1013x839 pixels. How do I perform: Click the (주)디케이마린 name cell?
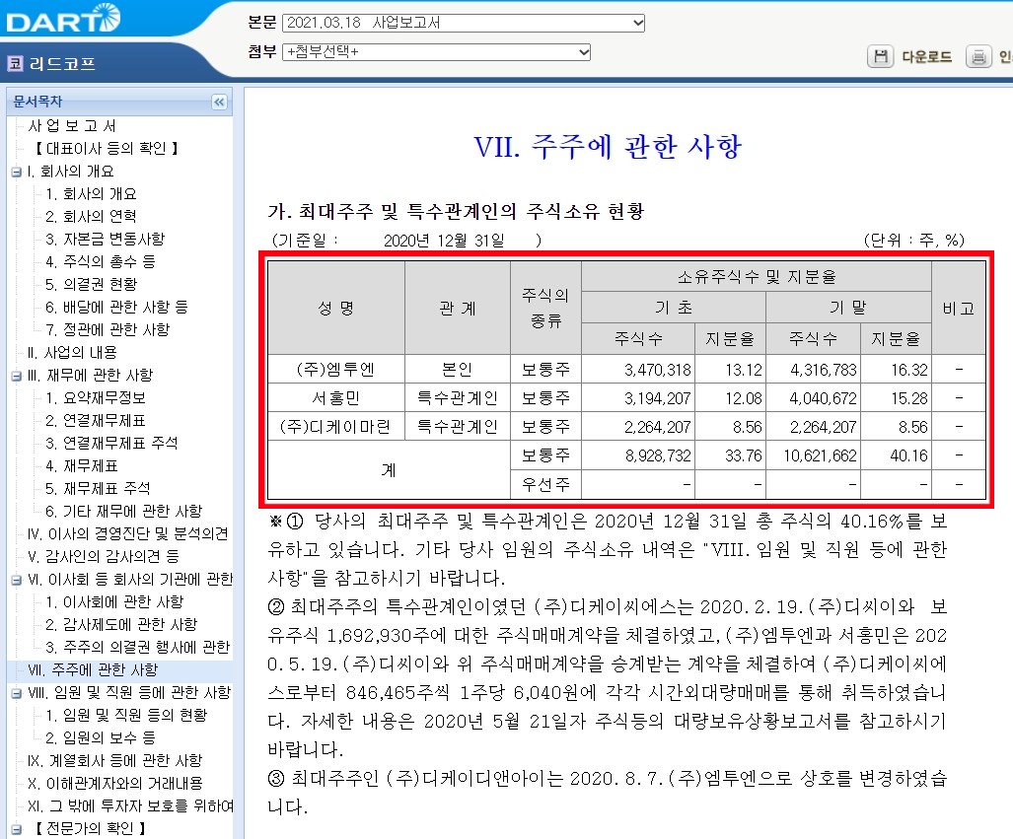336,426
